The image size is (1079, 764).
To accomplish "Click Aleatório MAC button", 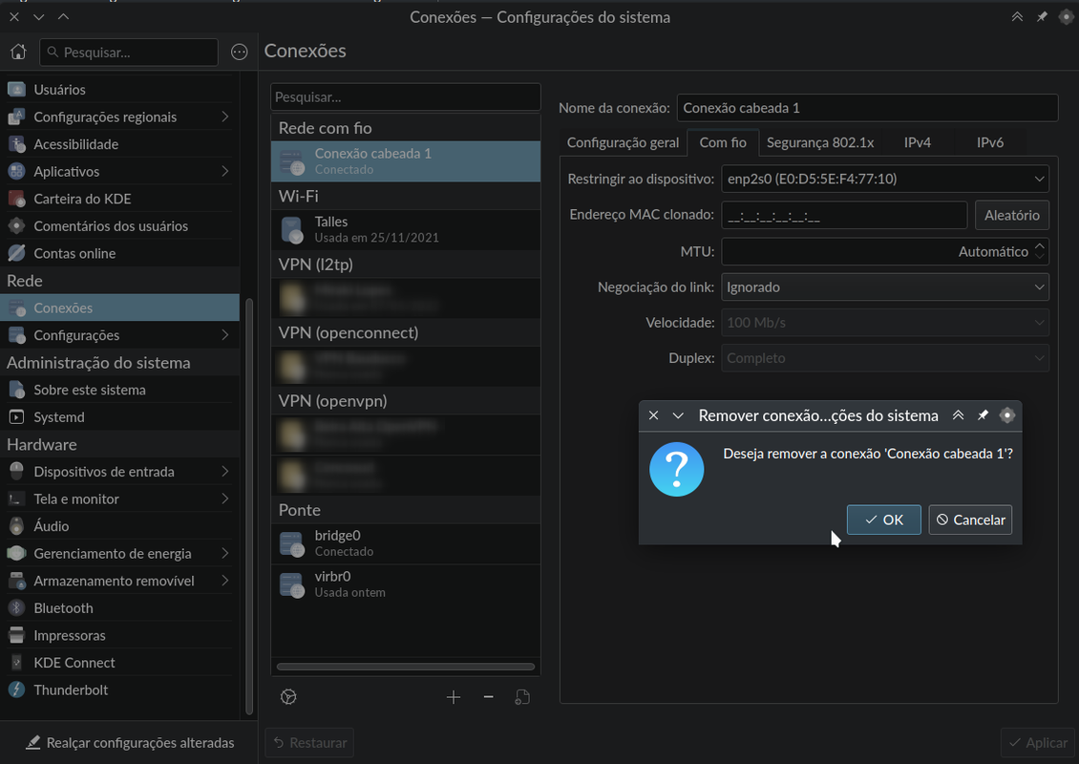I will click(1011, 216).
